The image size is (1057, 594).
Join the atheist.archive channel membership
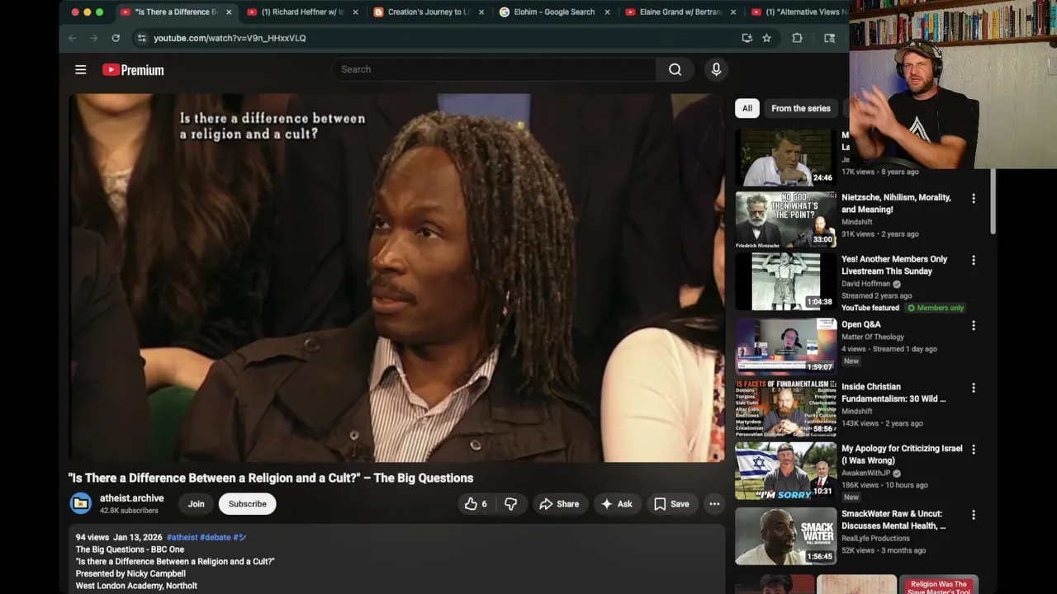coord(196,504)
